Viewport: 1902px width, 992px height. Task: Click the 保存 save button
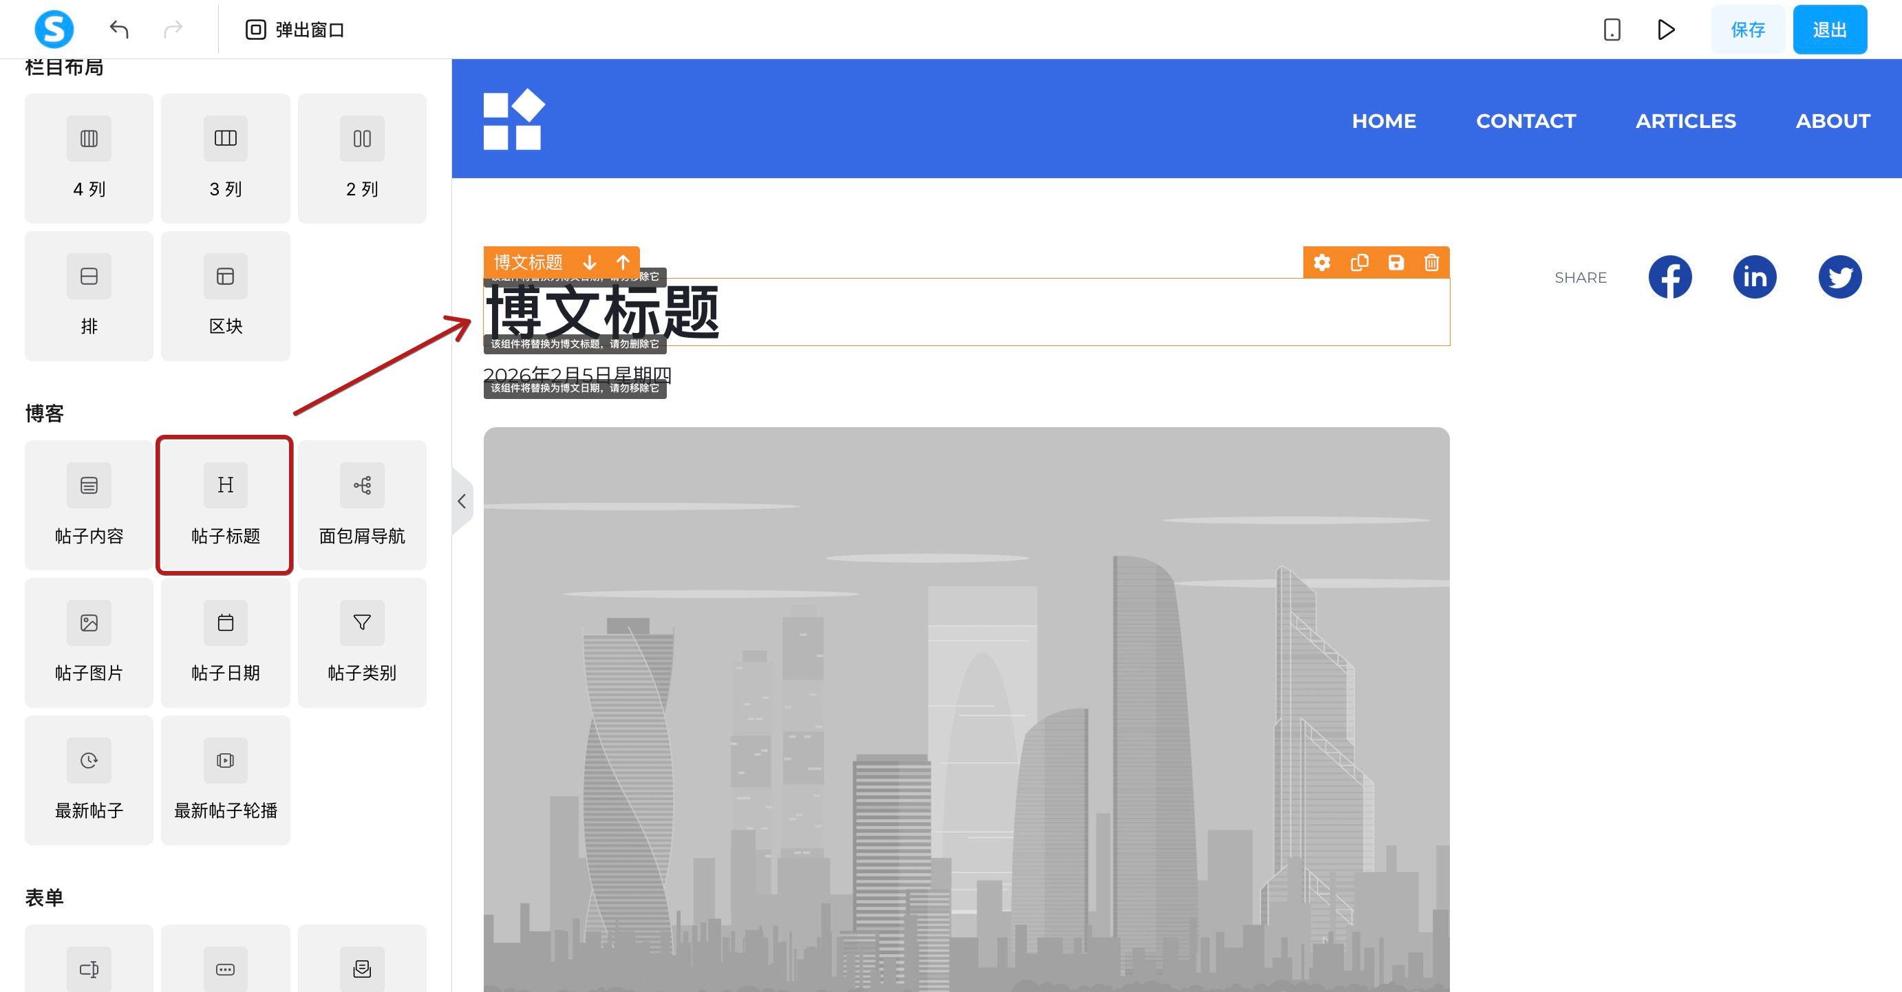point(1747,30)
